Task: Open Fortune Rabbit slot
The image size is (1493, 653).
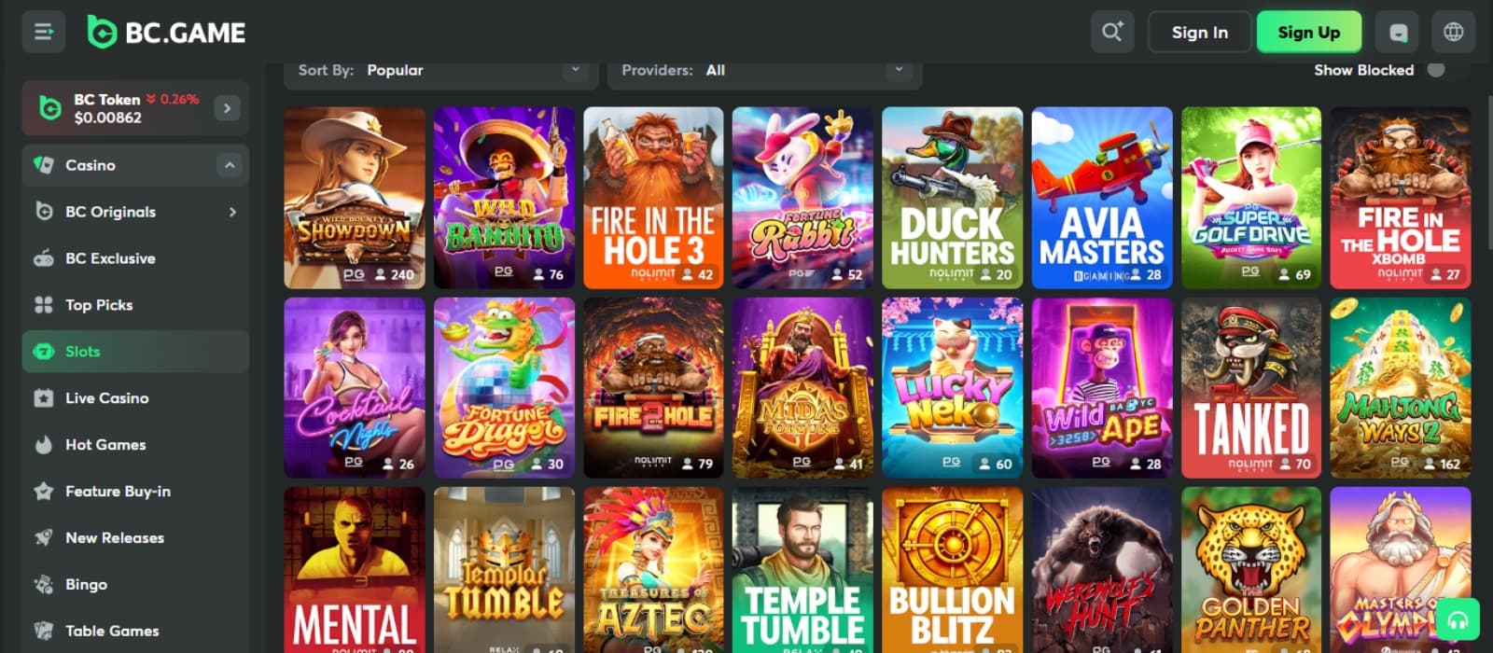Action: (802, 198)
